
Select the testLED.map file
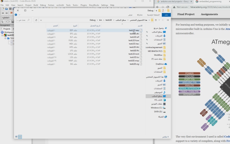94,60
